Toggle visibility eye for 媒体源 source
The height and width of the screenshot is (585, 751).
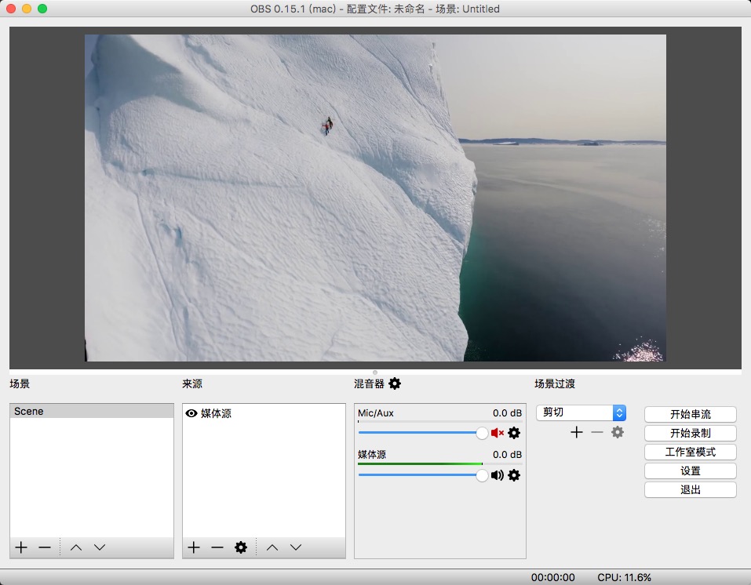click(191, 413)
